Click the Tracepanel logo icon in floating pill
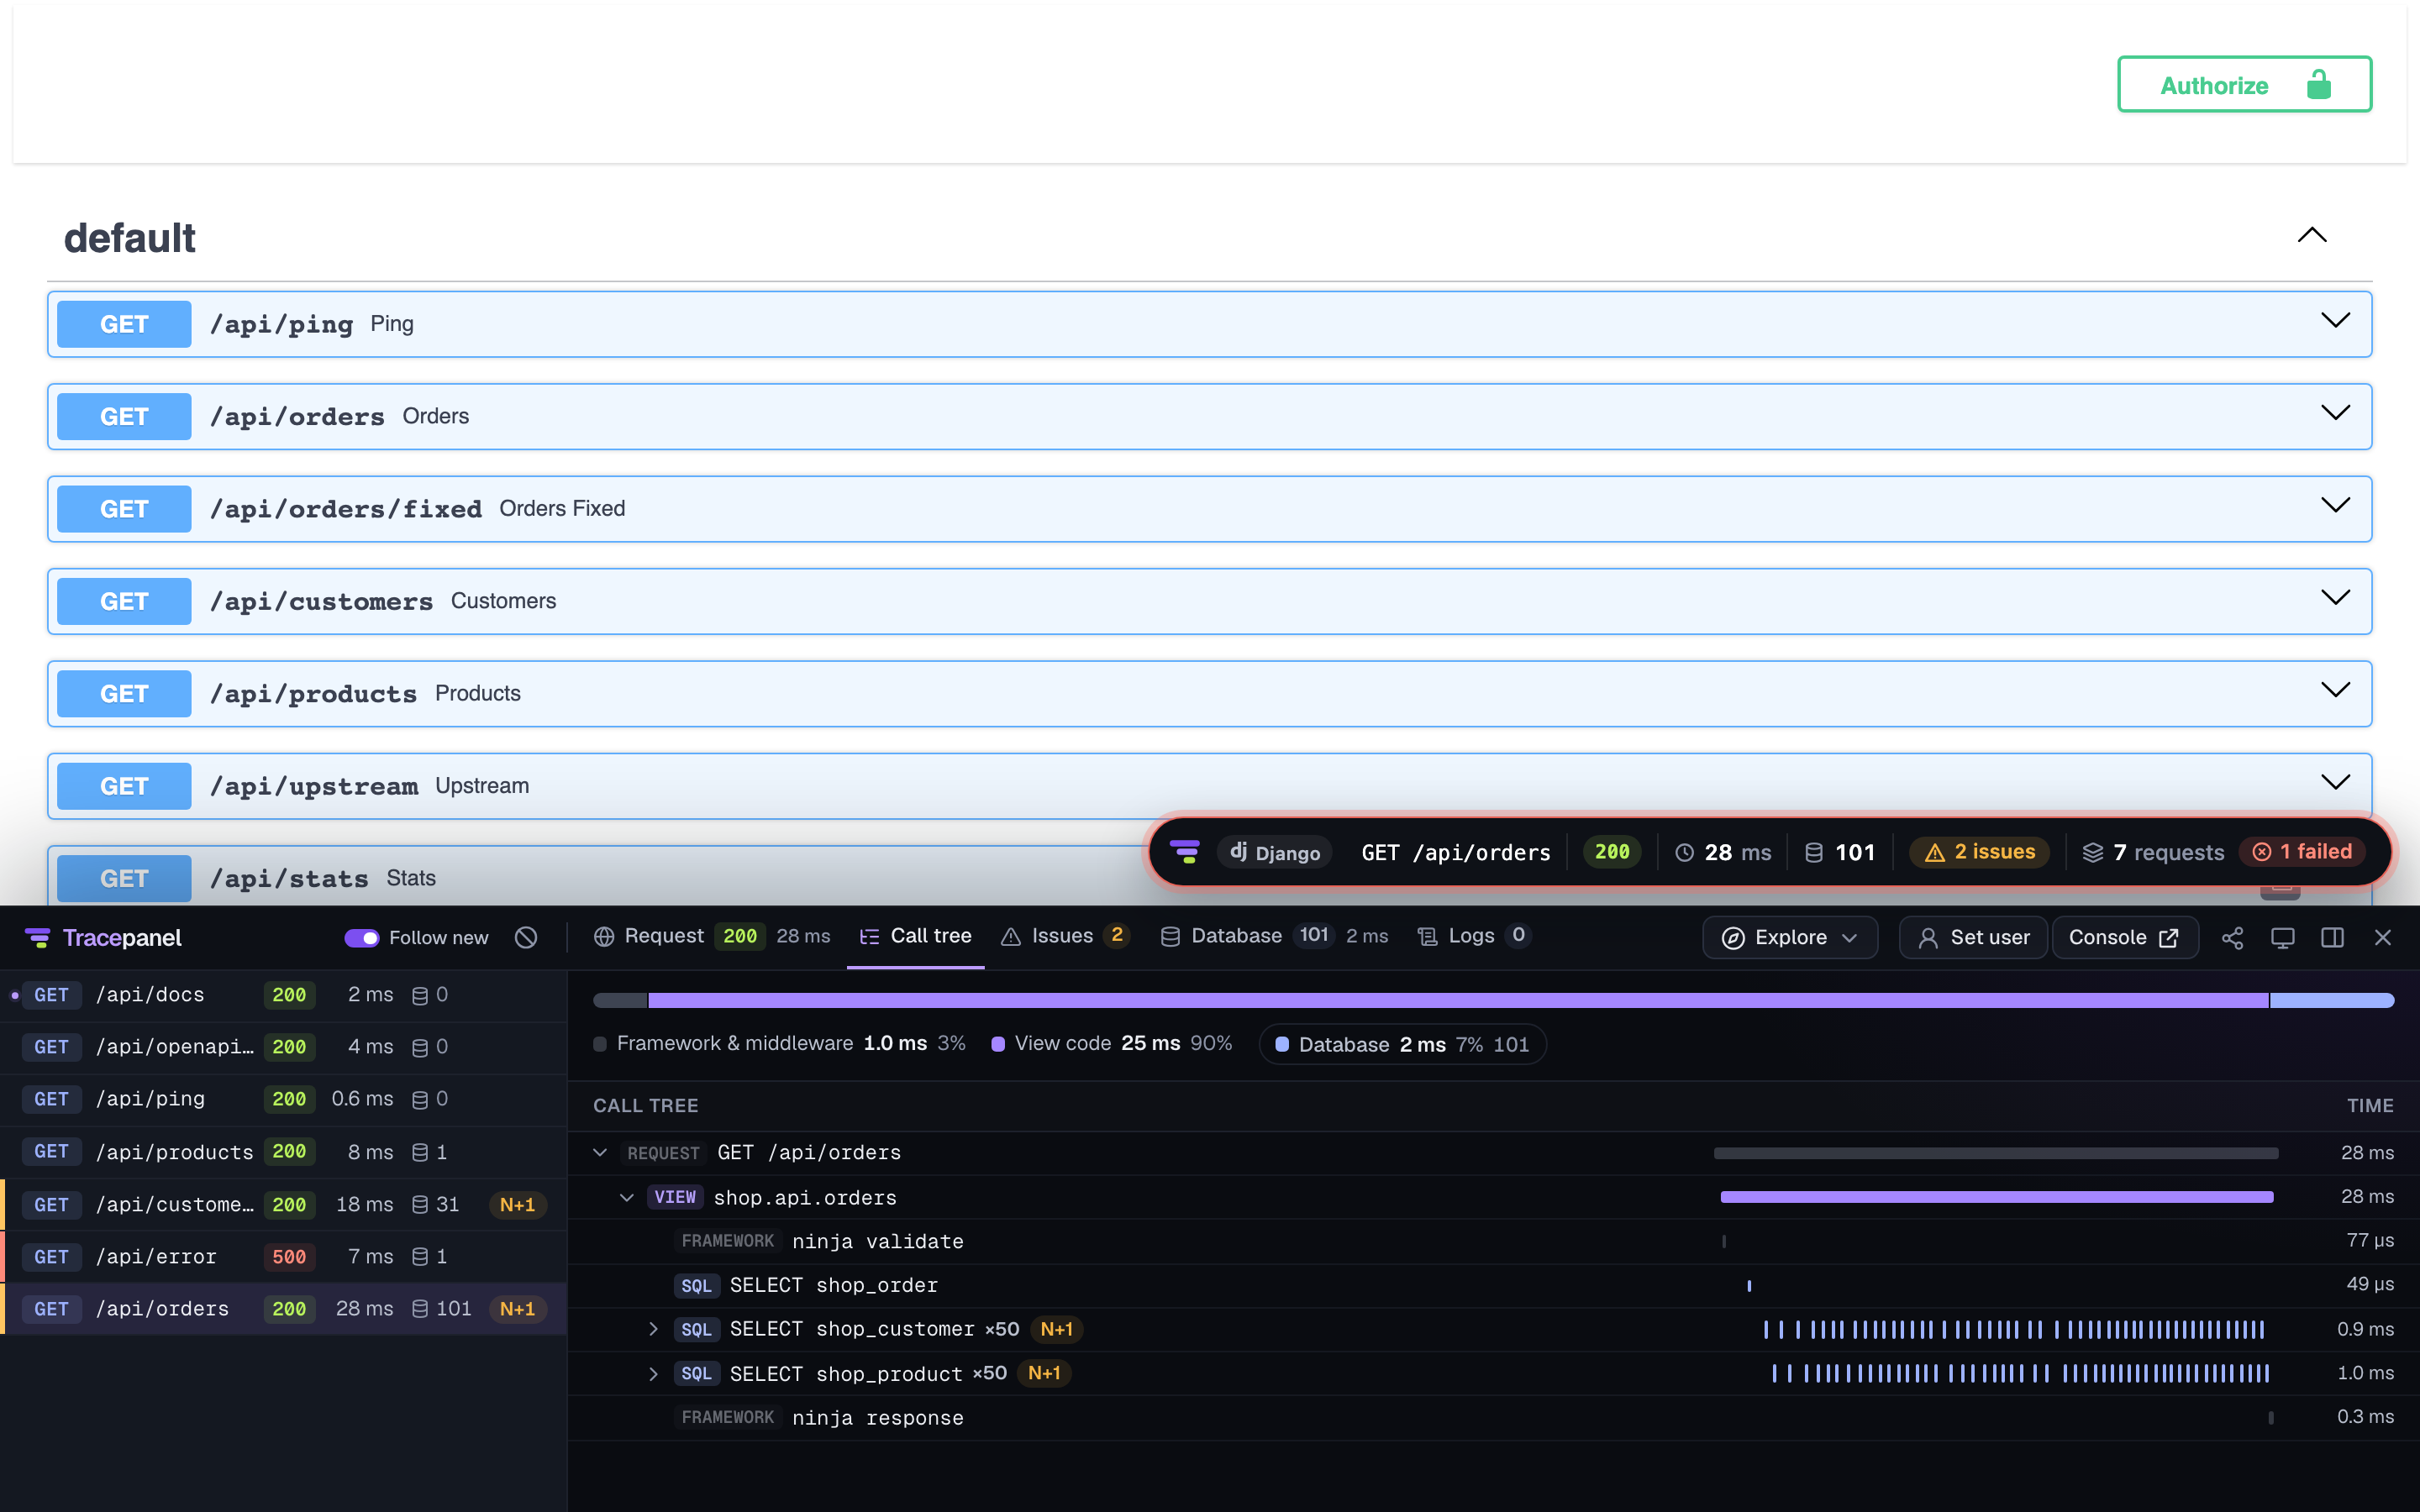 point(1185,852)
